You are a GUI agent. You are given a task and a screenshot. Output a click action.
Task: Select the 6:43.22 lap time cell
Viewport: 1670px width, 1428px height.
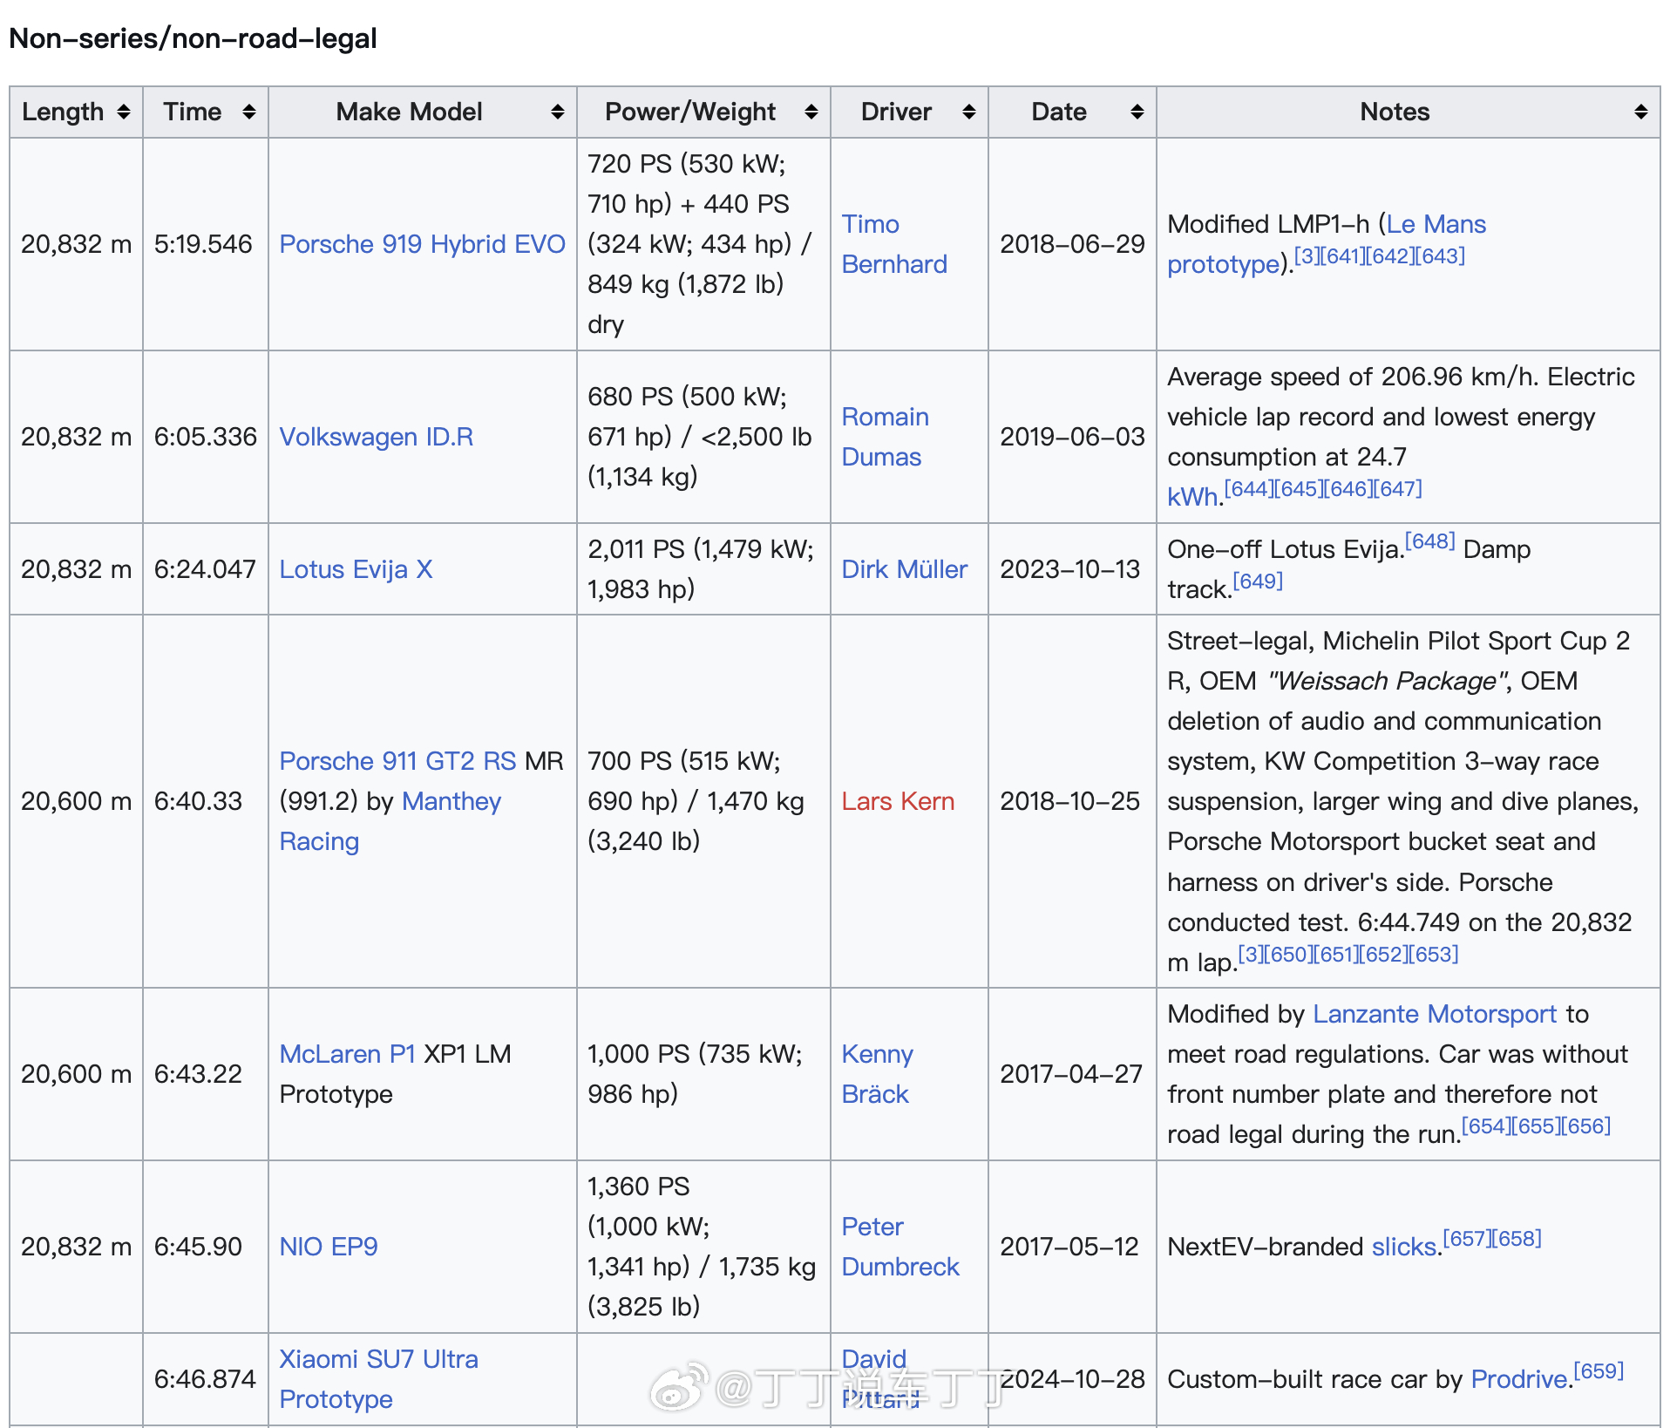tap(205, 1074)
